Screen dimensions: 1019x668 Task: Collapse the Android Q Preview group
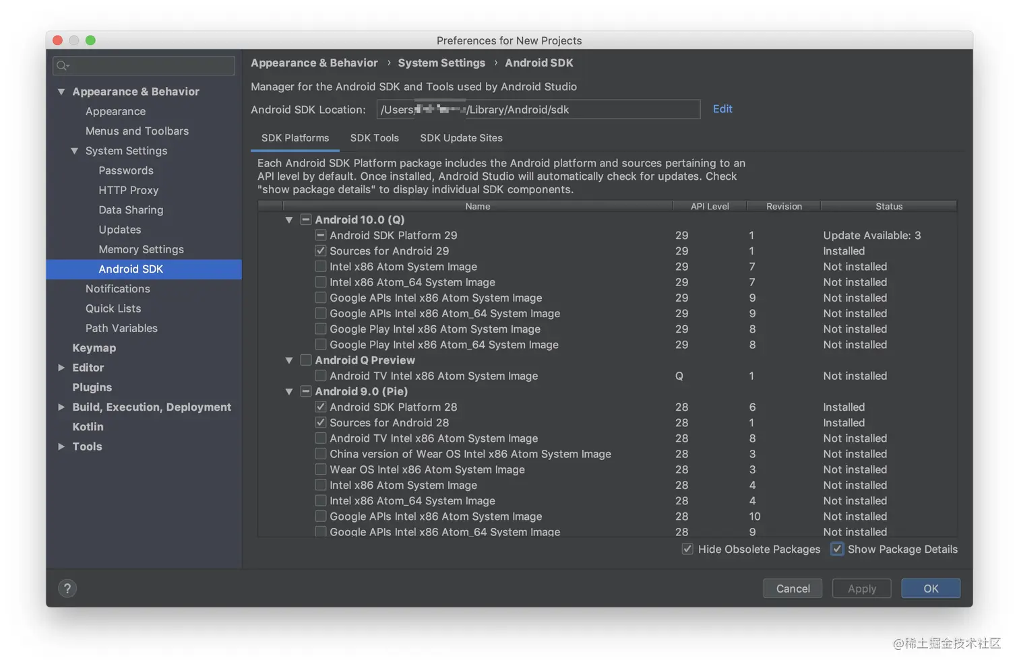[x=289, y=360]
